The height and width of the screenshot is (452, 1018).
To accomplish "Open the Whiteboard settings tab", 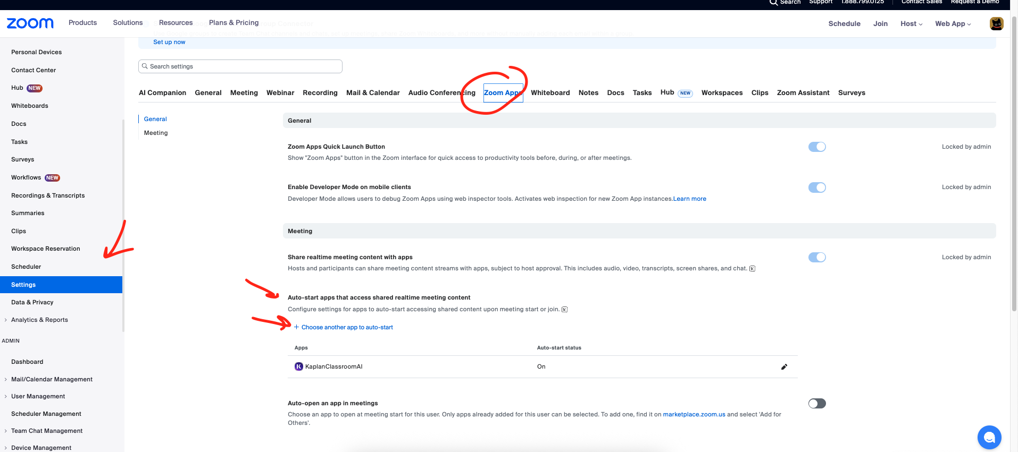I will click(x=550, y=93).
